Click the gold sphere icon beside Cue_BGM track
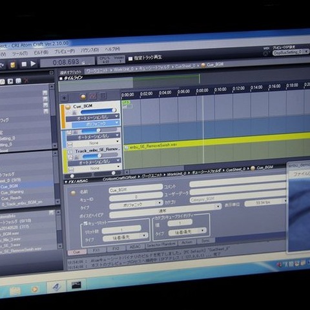The width and height of the screenshot is (310, 310). 68,107
